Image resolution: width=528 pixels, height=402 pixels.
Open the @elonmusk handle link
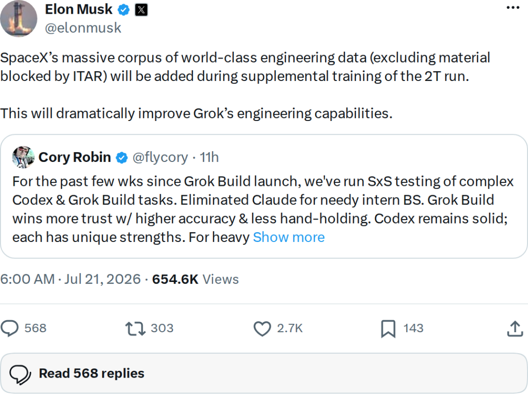coord(83,28)
